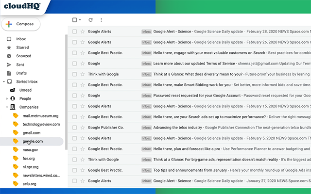Select the nasa.gov label
The width and height of the screenshot is (311, 194).
pyautogui.click(x=30, y=150)
